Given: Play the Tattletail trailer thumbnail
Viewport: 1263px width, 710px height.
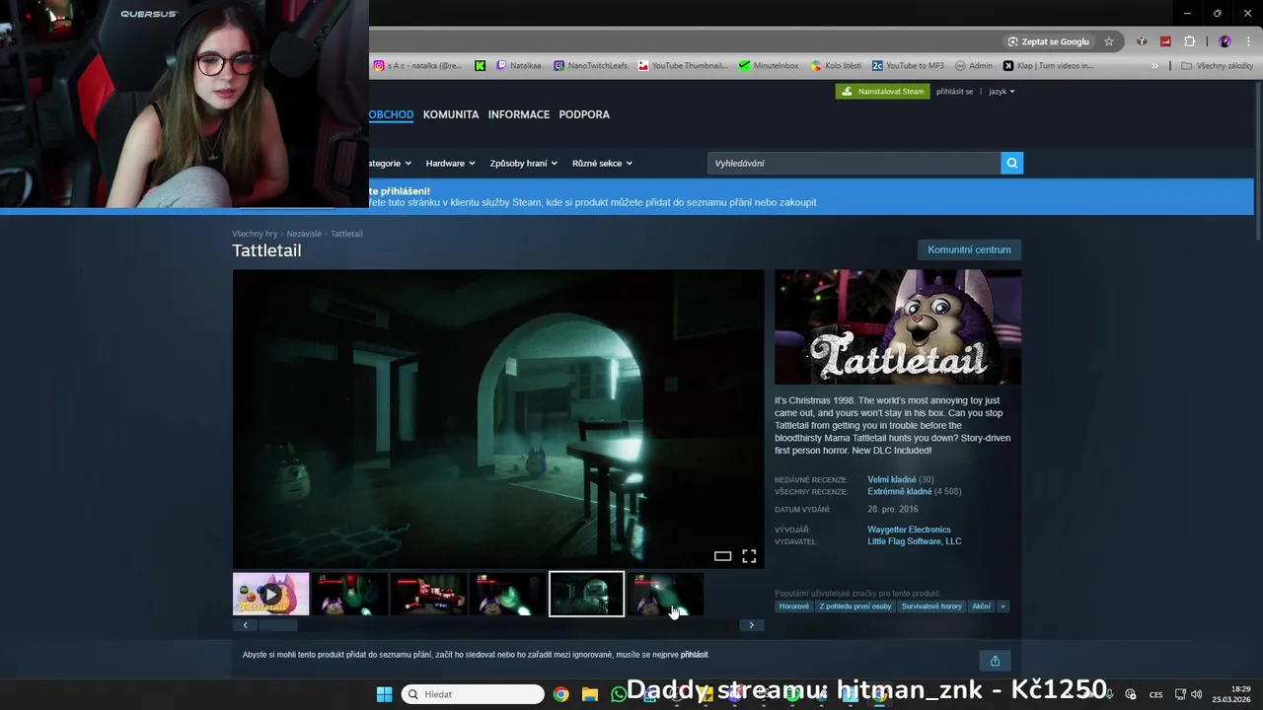Looking at the screenshot, I should point(270,595).
